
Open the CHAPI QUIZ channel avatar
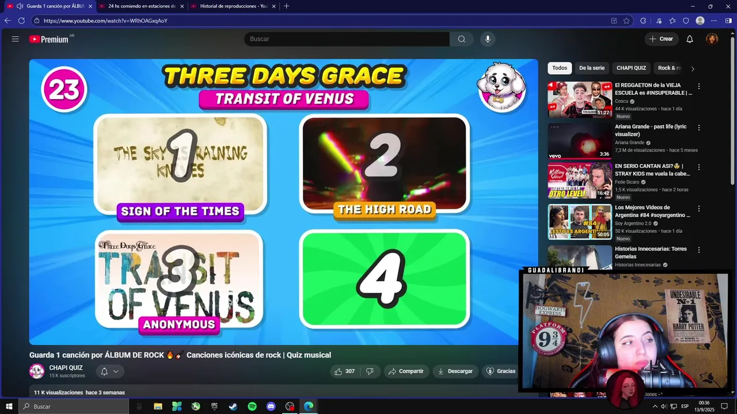tap(37, 371)
